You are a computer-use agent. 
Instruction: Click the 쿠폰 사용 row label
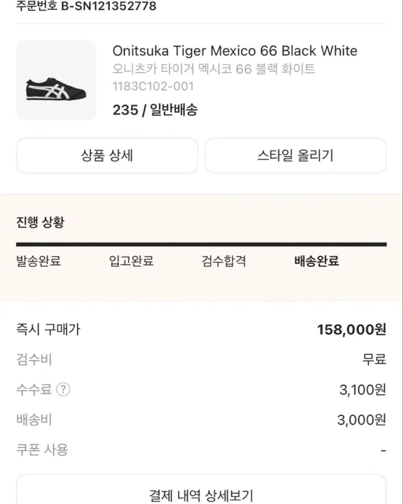click(x=42, y=450)
